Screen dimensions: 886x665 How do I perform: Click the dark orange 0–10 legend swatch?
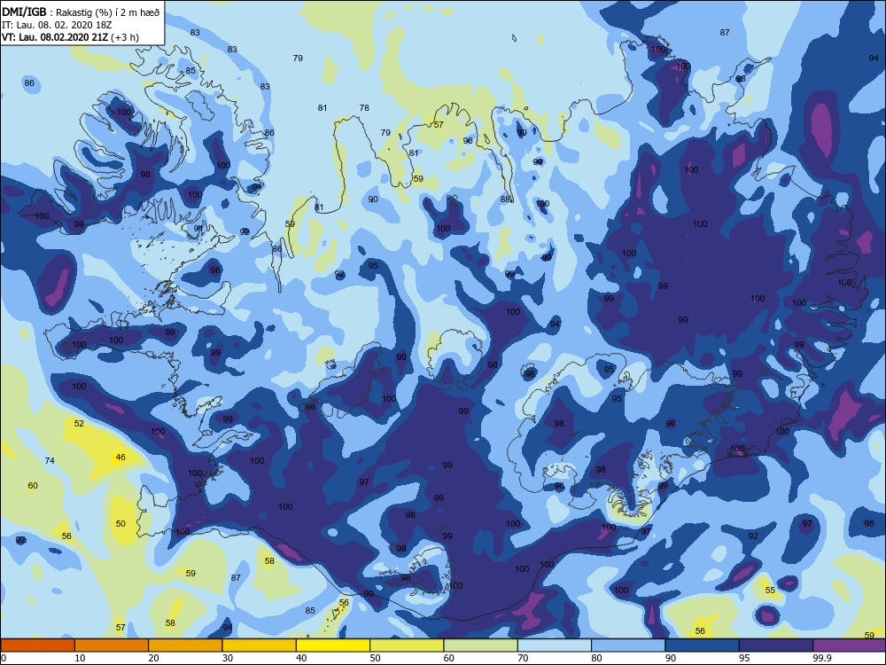[x=38, y=645]
